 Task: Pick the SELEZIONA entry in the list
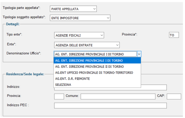[97, 85]
